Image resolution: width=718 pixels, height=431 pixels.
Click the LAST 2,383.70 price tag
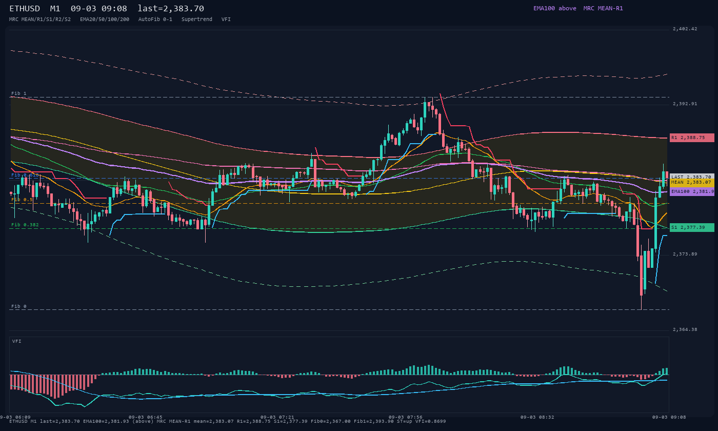692,177
